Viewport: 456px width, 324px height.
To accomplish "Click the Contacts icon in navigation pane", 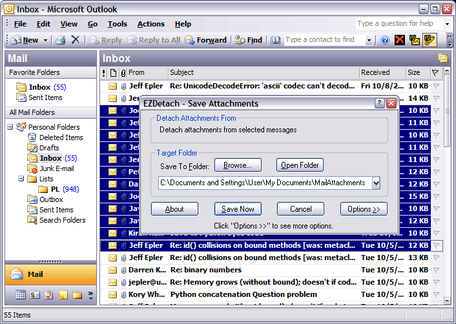I will pos(35,295).
